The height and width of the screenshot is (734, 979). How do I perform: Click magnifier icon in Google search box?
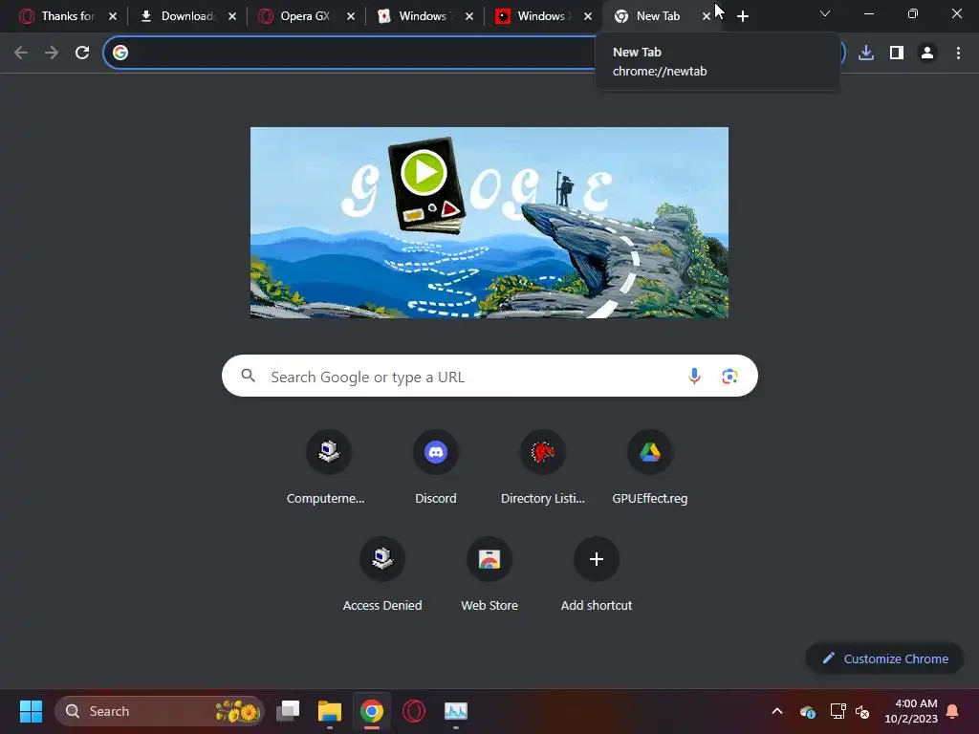pos(249,375)
